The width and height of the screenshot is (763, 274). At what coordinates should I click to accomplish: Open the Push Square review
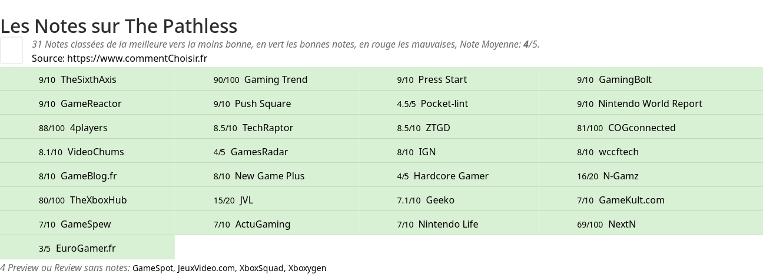(x=266, y=103)
